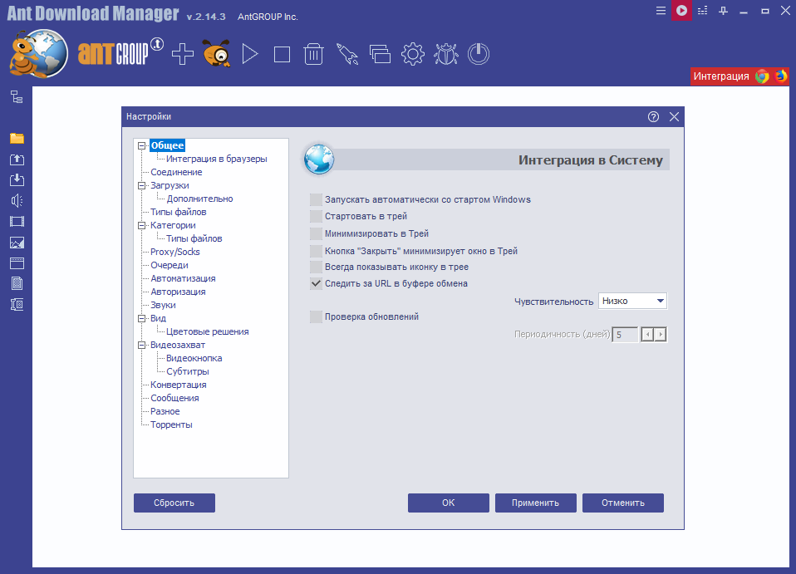This screenshot has height=574, width=796.
Task: Select Конвертация in settings tree
Action: point(178,385)
